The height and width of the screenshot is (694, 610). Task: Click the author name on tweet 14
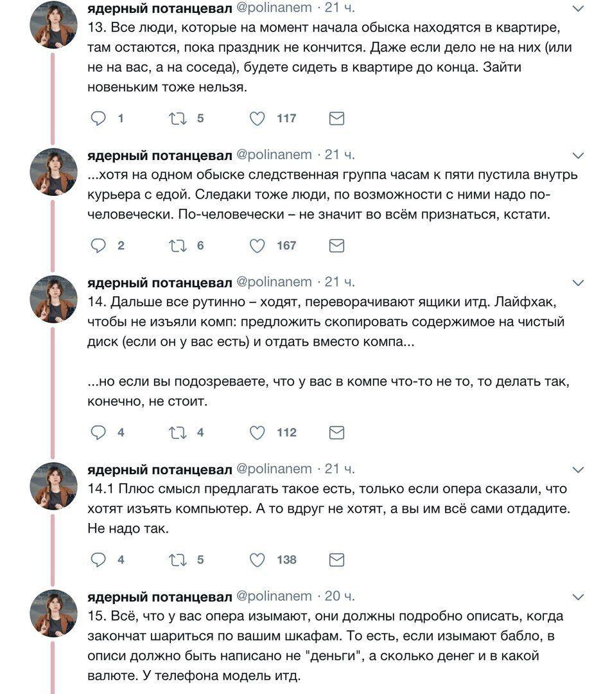159,282
